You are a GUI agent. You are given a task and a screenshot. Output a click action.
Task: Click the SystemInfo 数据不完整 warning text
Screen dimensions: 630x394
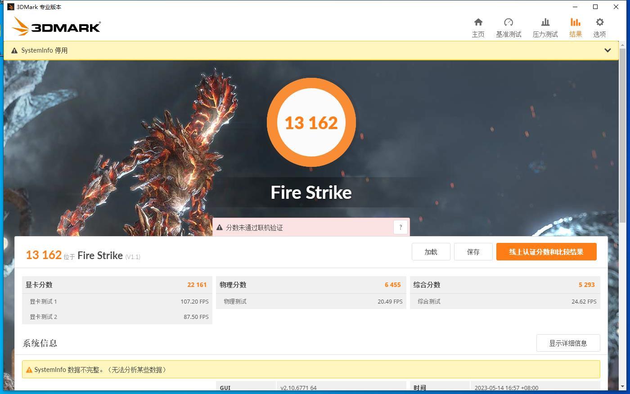pyautogui.click(x=100, y=370)
